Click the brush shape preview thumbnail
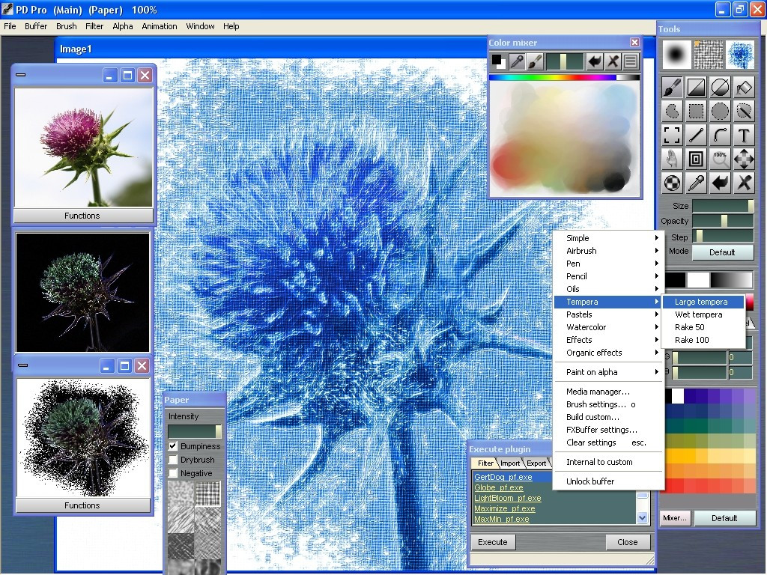767x575 pixels. click(x=677, y=54)
